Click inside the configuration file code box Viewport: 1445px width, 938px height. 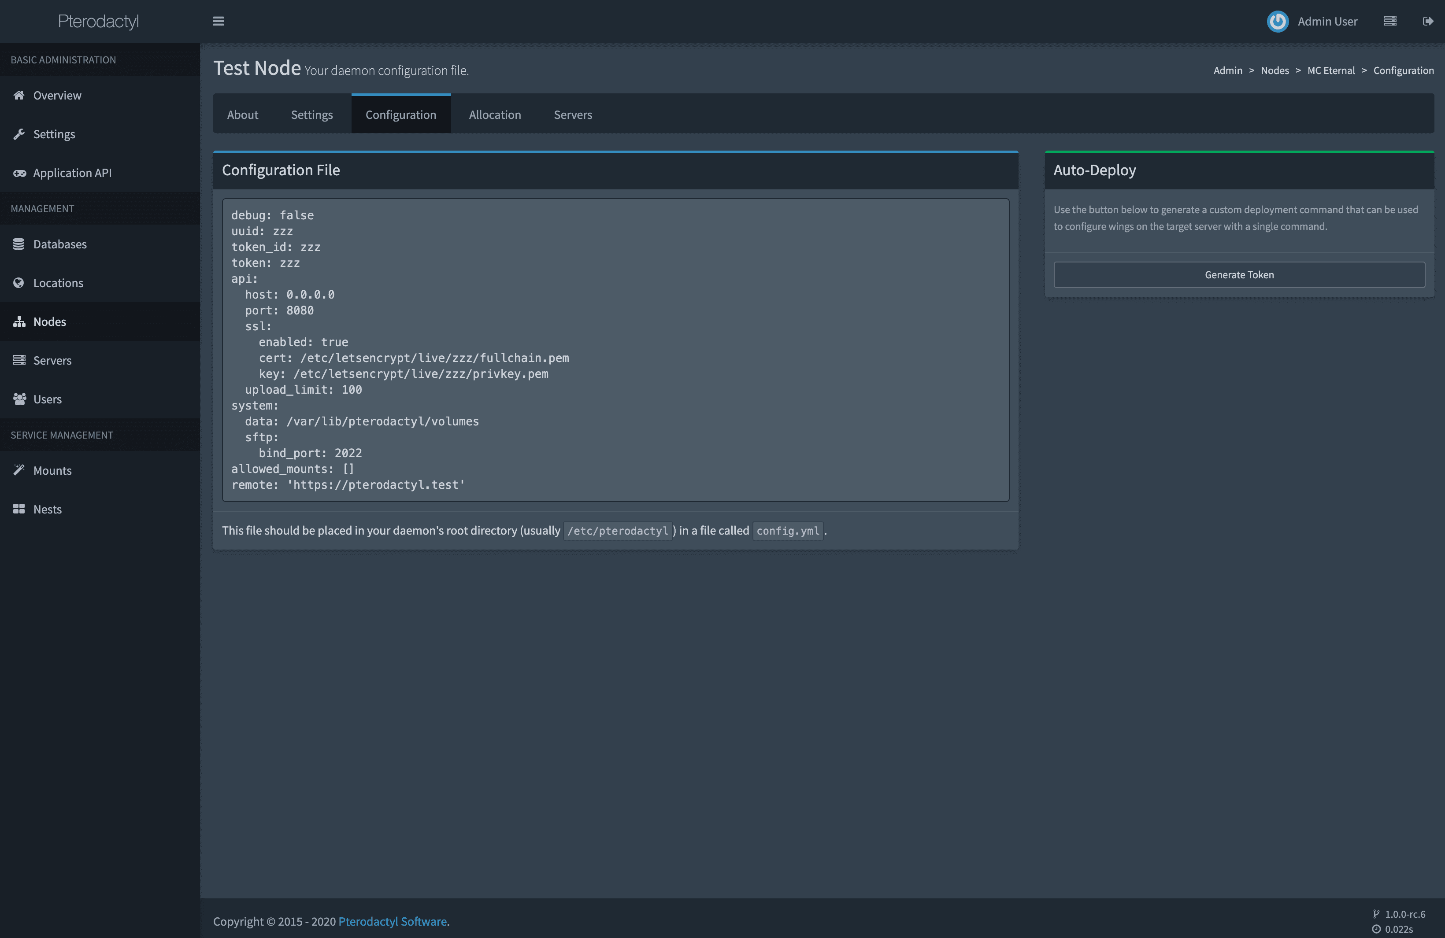615,350
